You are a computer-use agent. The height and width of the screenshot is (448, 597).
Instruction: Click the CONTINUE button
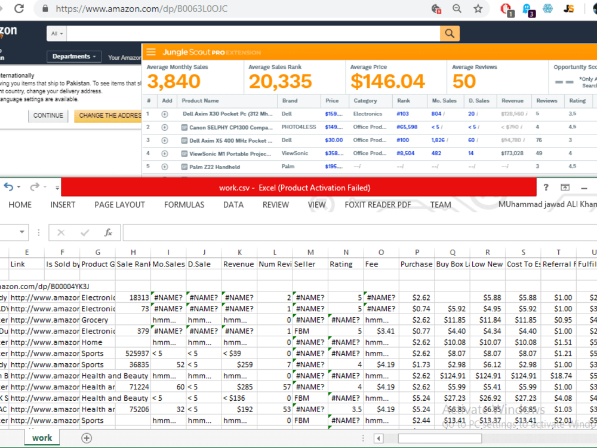[x=48, y=115]
